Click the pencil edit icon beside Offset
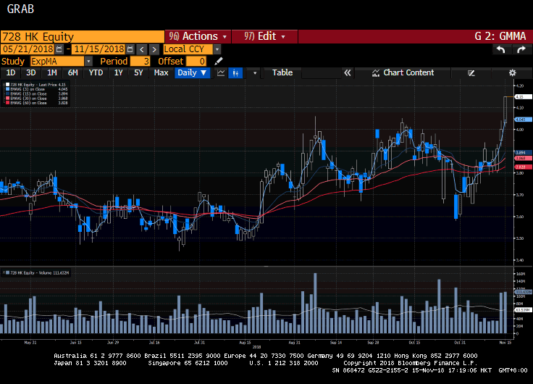 (219, 61)
